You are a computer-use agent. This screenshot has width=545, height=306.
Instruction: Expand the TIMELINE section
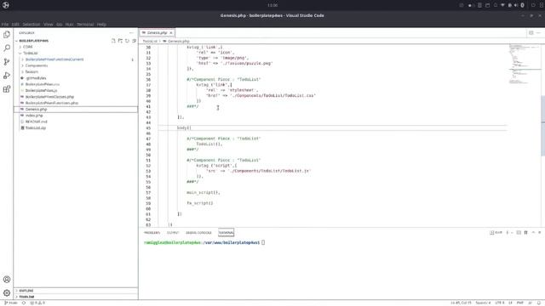(x=26, y=297)
